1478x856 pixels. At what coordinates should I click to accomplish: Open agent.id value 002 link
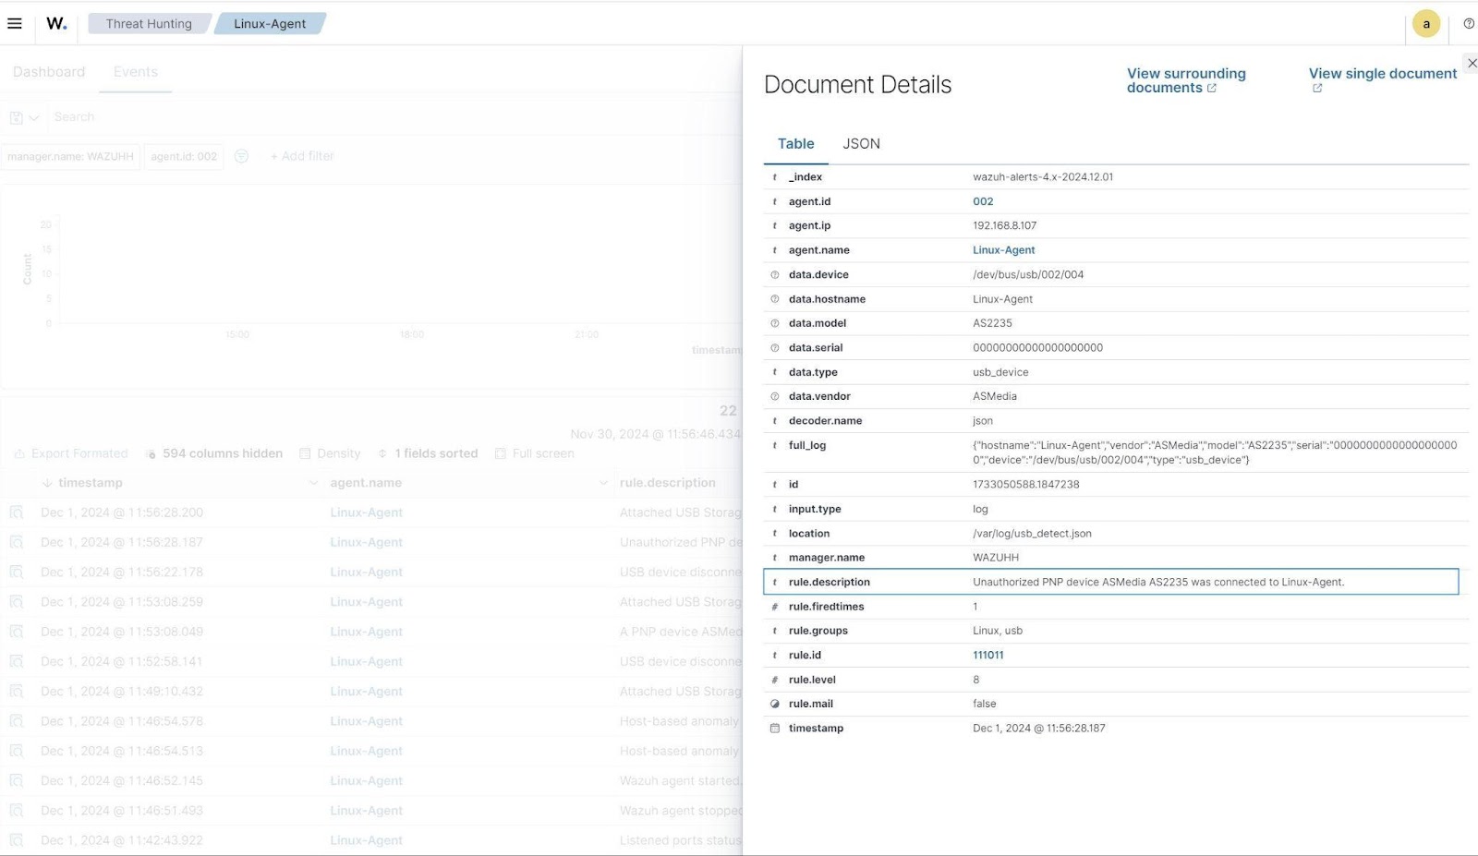[x=983, y=201]
